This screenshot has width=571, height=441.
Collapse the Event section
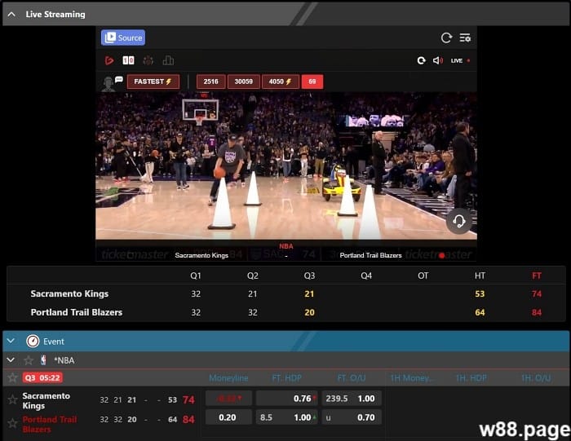click(x=11, y=341)
